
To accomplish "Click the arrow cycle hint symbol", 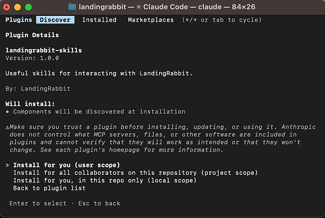I will coord(192,20).
